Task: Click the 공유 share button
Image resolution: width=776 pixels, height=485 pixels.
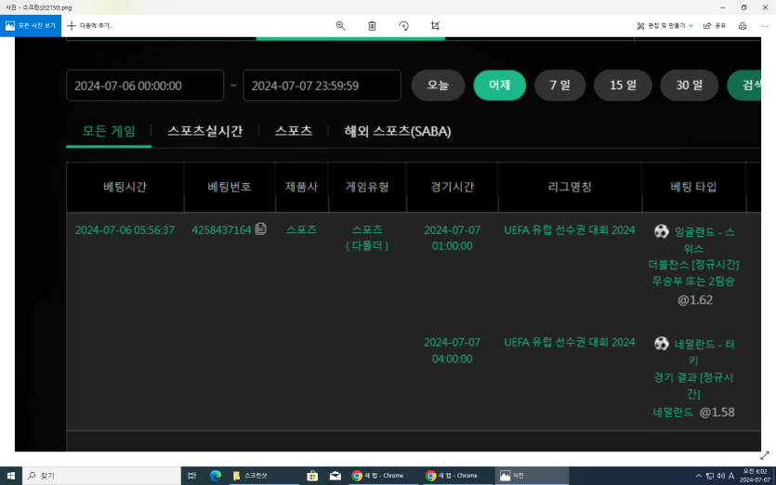Action: (715, 26)
